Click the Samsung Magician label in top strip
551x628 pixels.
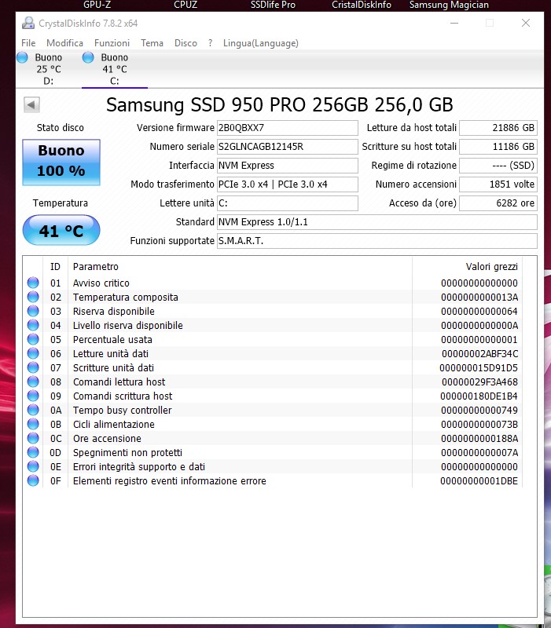coord(449,5)
